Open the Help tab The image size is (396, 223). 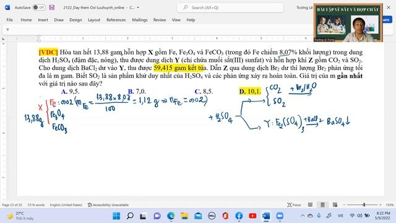point(191,20)
